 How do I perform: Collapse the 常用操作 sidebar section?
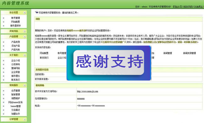24,85
